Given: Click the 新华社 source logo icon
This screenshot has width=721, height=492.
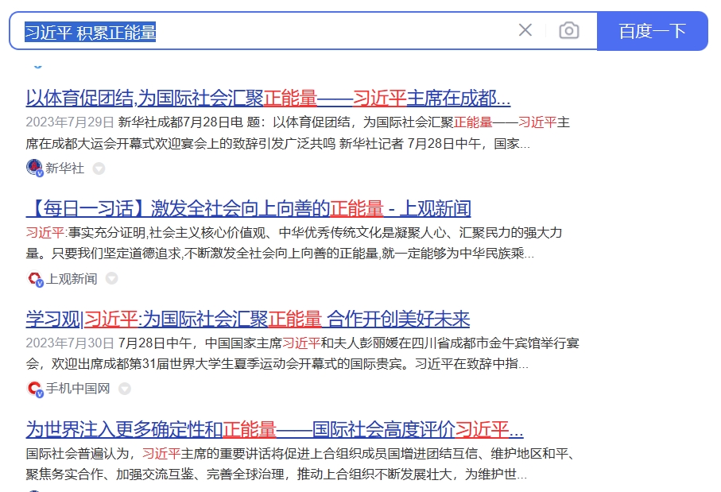Looking at the screenshot, I should (x=34, y=168).
